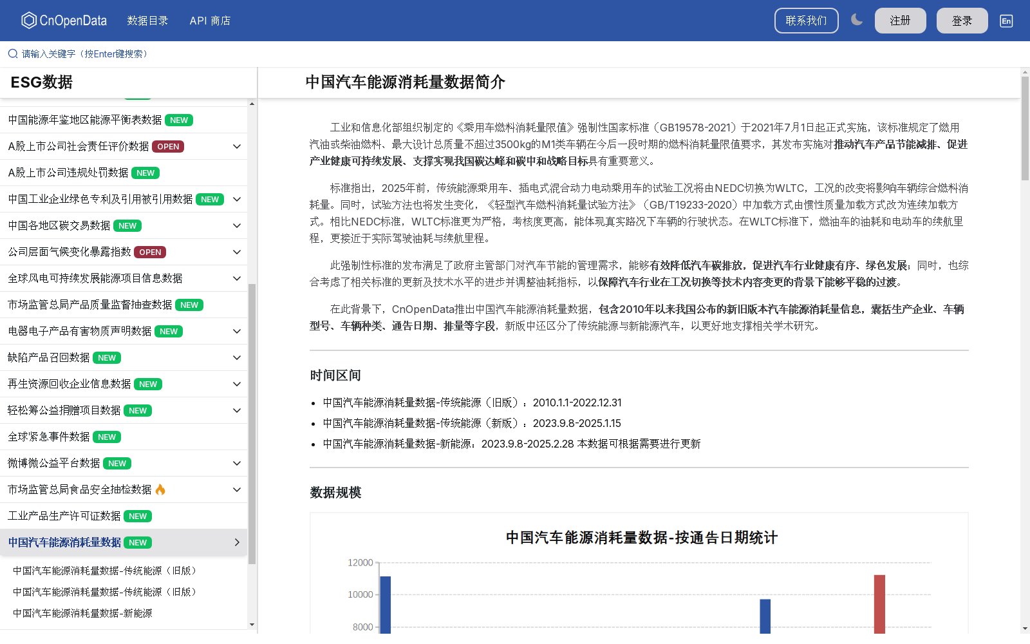Click the 联系我们 button
1030x644 pixels.
tap(806, 21)
